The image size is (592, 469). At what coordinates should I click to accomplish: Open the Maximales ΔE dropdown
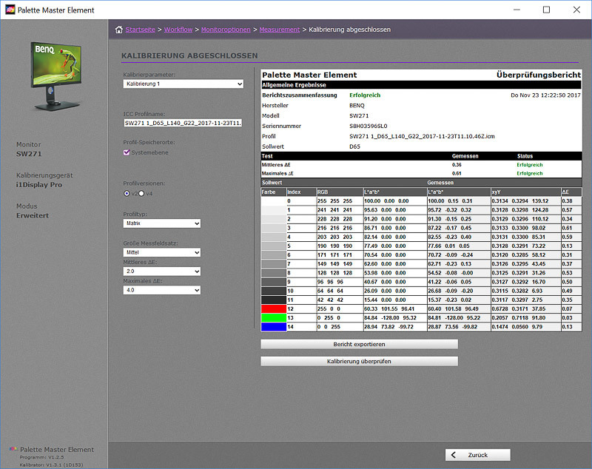point(161,290)
